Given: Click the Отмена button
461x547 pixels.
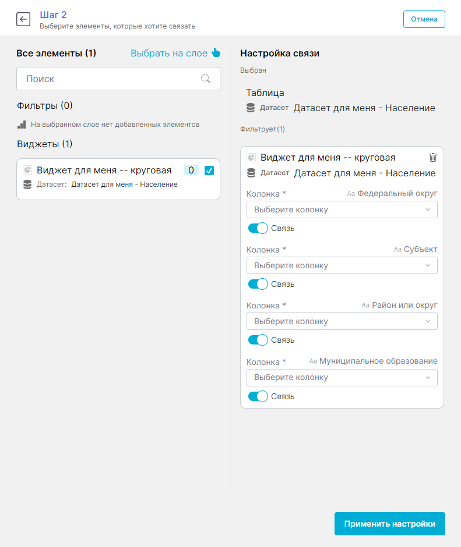Looking at the screenshot, I should coord(424,19).
